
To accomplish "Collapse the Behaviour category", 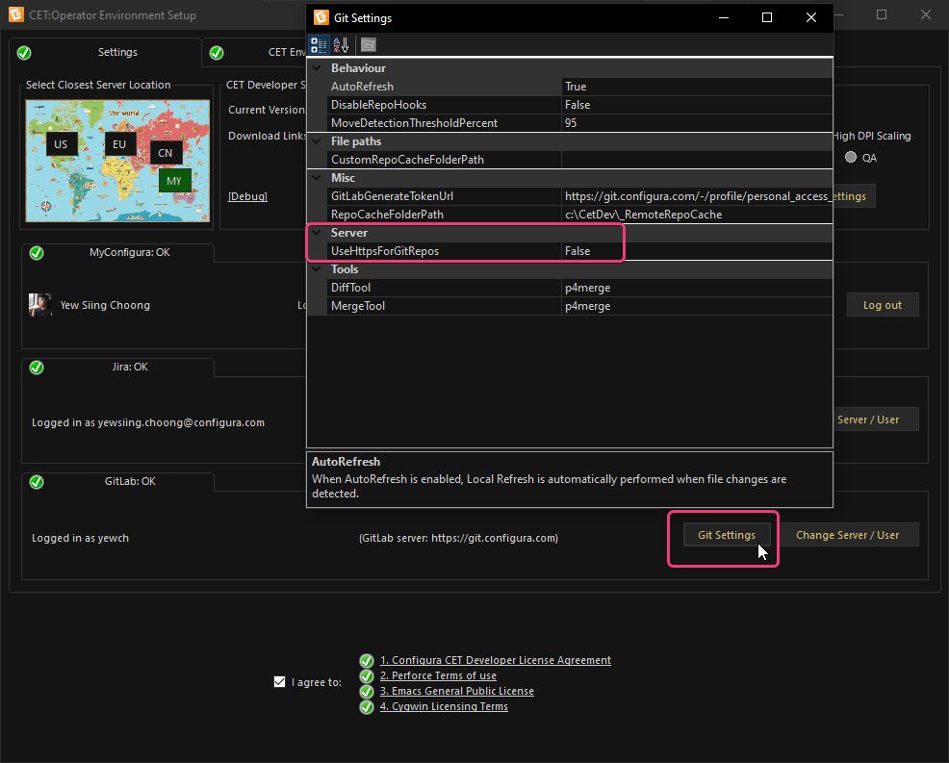I will (x=317, y=68).
